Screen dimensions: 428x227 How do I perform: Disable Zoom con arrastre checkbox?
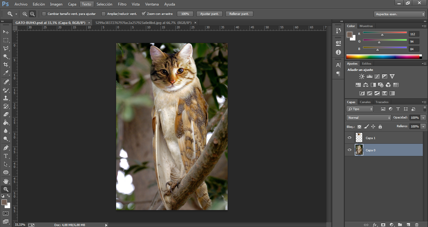point(143,14)
